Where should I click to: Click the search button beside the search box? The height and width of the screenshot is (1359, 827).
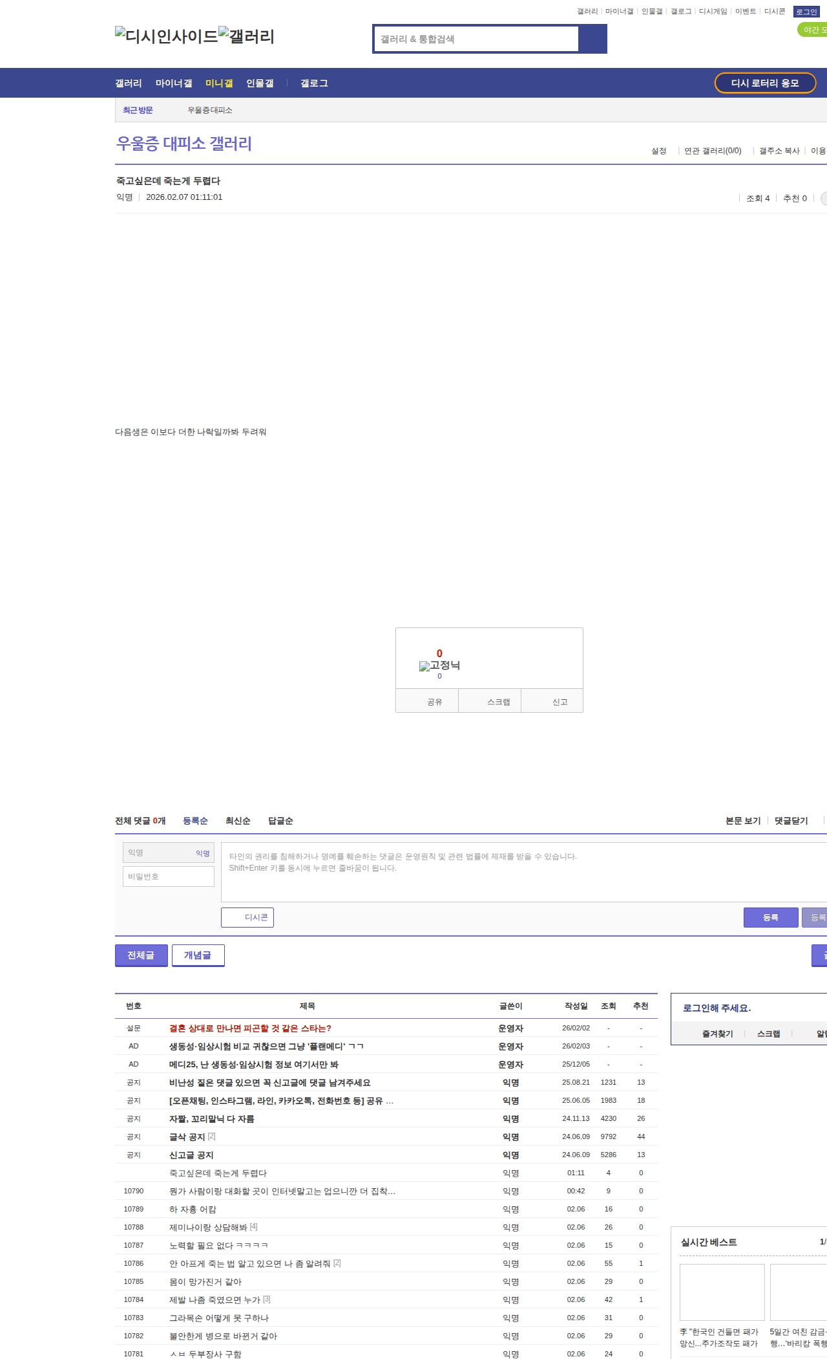pyautogui.click(x=592, y=39)
